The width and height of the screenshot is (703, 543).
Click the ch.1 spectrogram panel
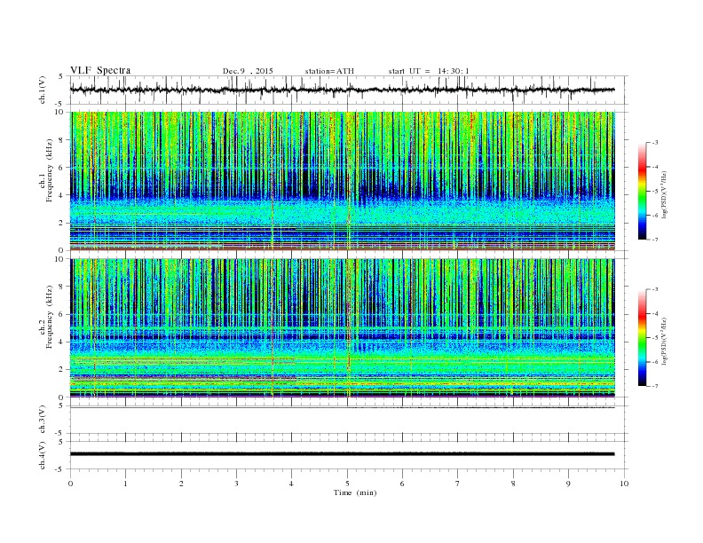(342, 180)
